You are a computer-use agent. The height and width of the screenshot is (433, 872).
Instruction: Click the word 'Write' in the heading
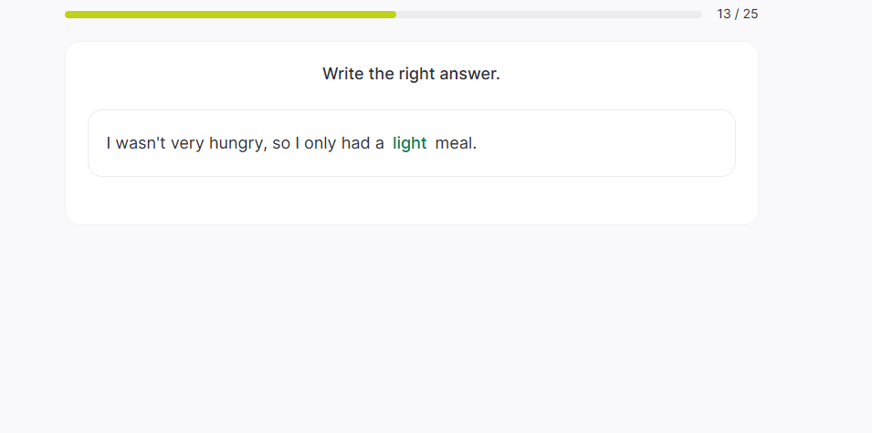(343, 74)
